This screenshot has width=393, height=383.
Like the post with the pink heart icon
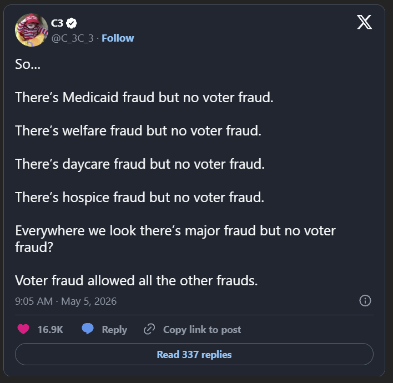[x=23, y=329]
